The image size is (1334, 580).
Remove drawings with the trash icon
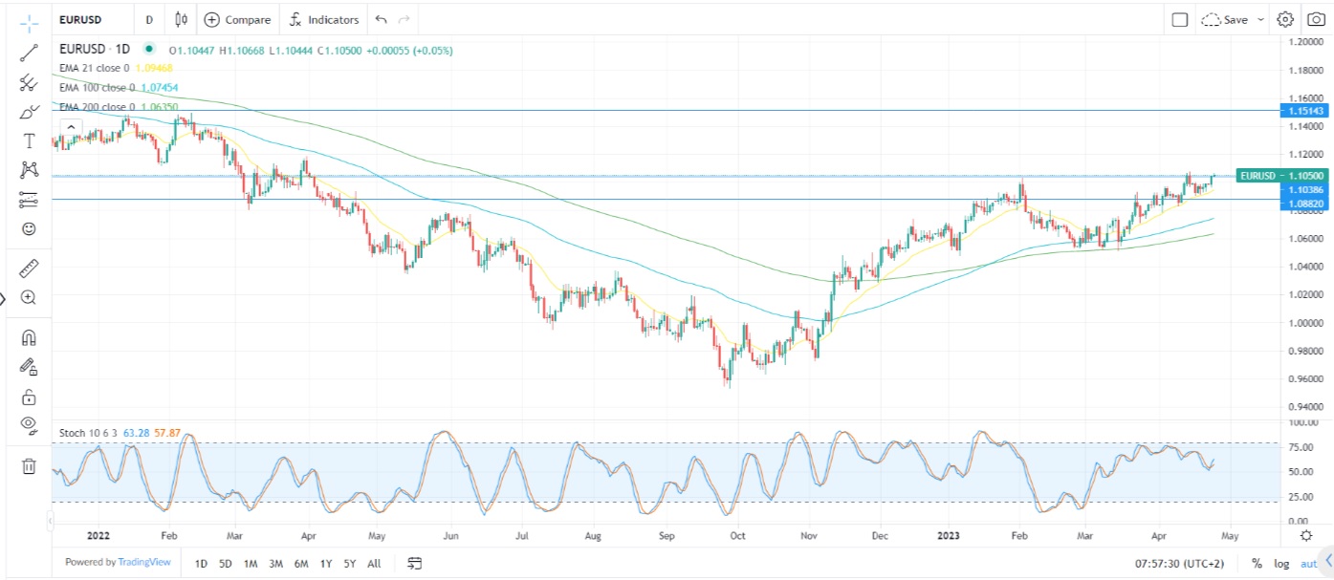pos(29,466)
